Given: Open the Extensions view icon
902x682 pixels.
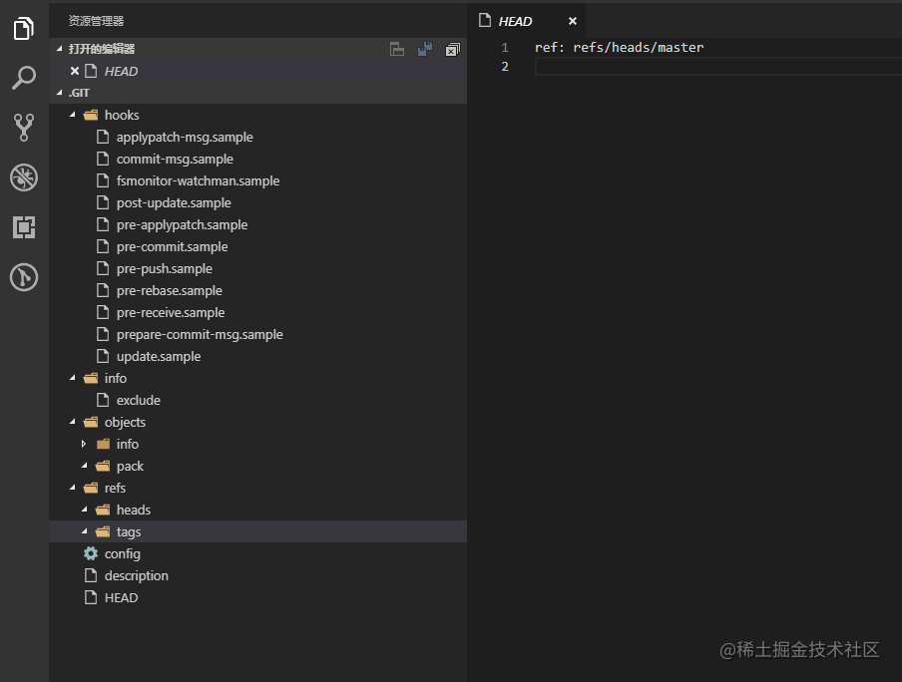Looking at the screenshot, I should coord(24,227).
